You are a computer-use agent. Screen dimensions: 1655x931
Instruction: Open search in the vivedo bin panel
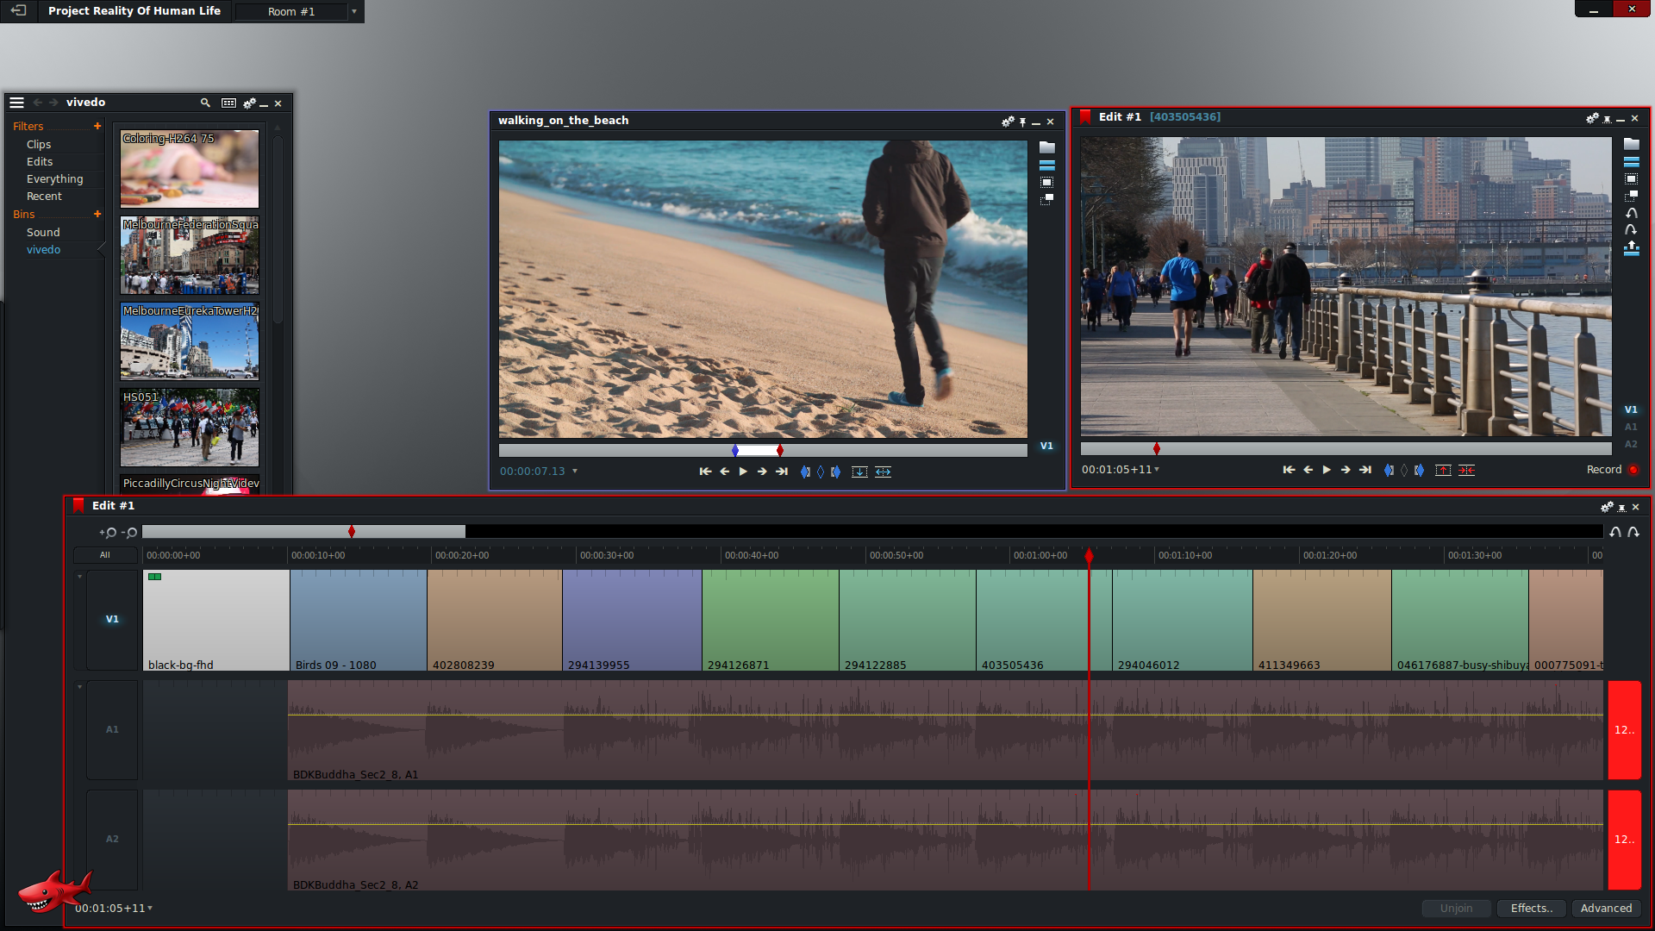(205, 103)
